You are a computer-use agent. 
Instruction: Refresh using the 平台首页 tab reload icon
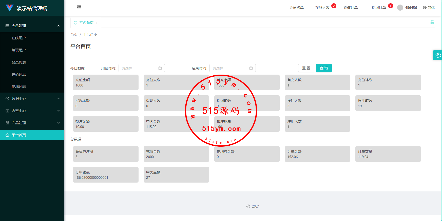(75, 23)
